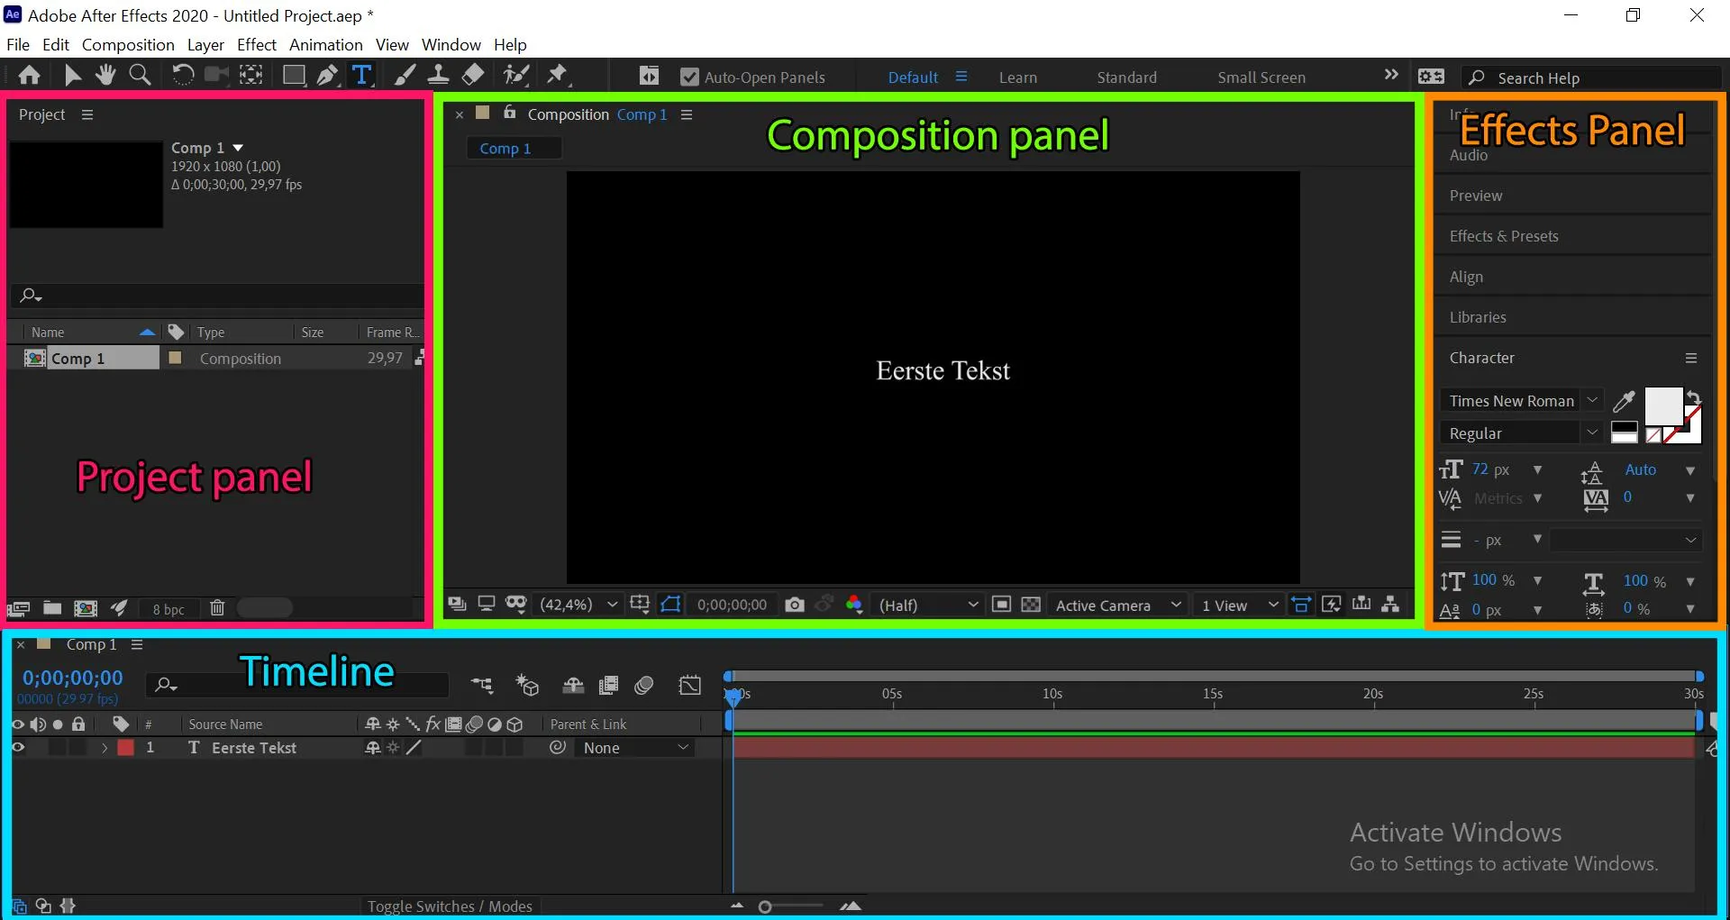1730x920 pixels.
Task: Open the 1 View layout dropdown
Action: 1239,606
